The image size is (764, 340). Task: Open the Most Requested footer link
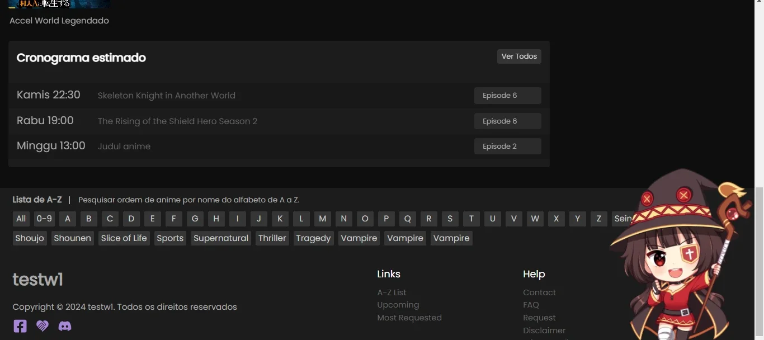coord(409,318)
